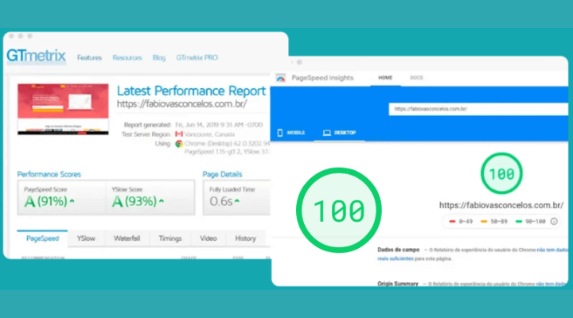Open the GTmetrix PRO link
Screen dimensions: 573x318
tap(197, 58)
